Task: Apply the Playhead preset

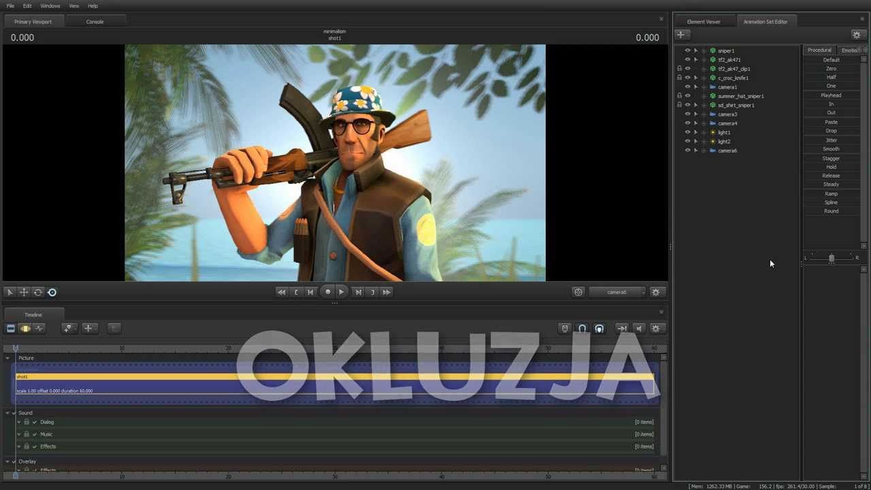Action: [x=832, y=95]
